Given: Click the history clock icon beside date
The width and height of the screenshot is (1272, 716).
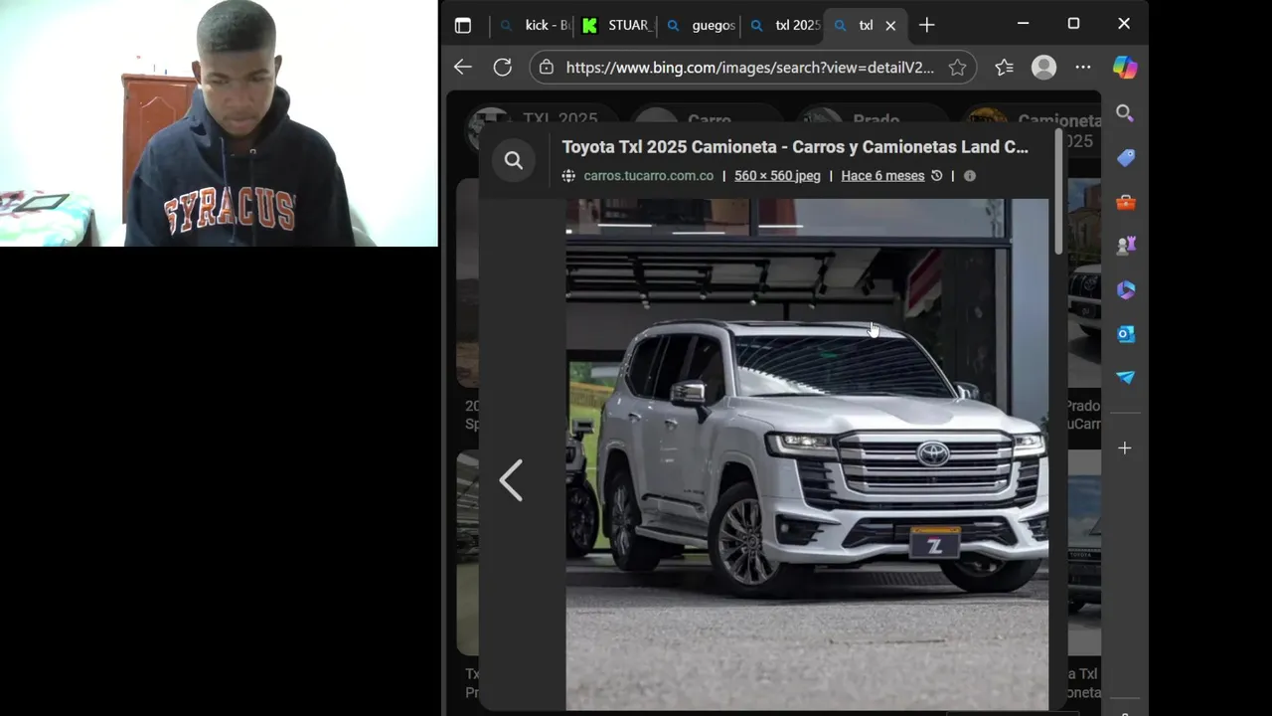Looking at the screenshot, I should (x=936, y=176).
